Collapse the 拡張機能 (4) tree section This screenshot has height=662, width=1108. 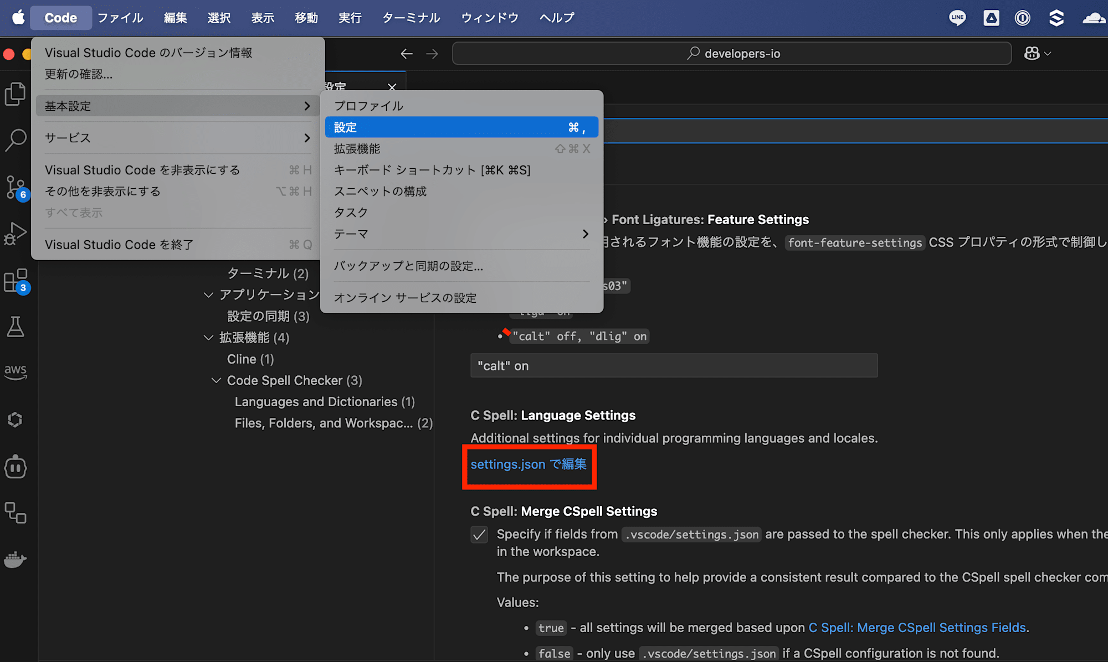208,338
